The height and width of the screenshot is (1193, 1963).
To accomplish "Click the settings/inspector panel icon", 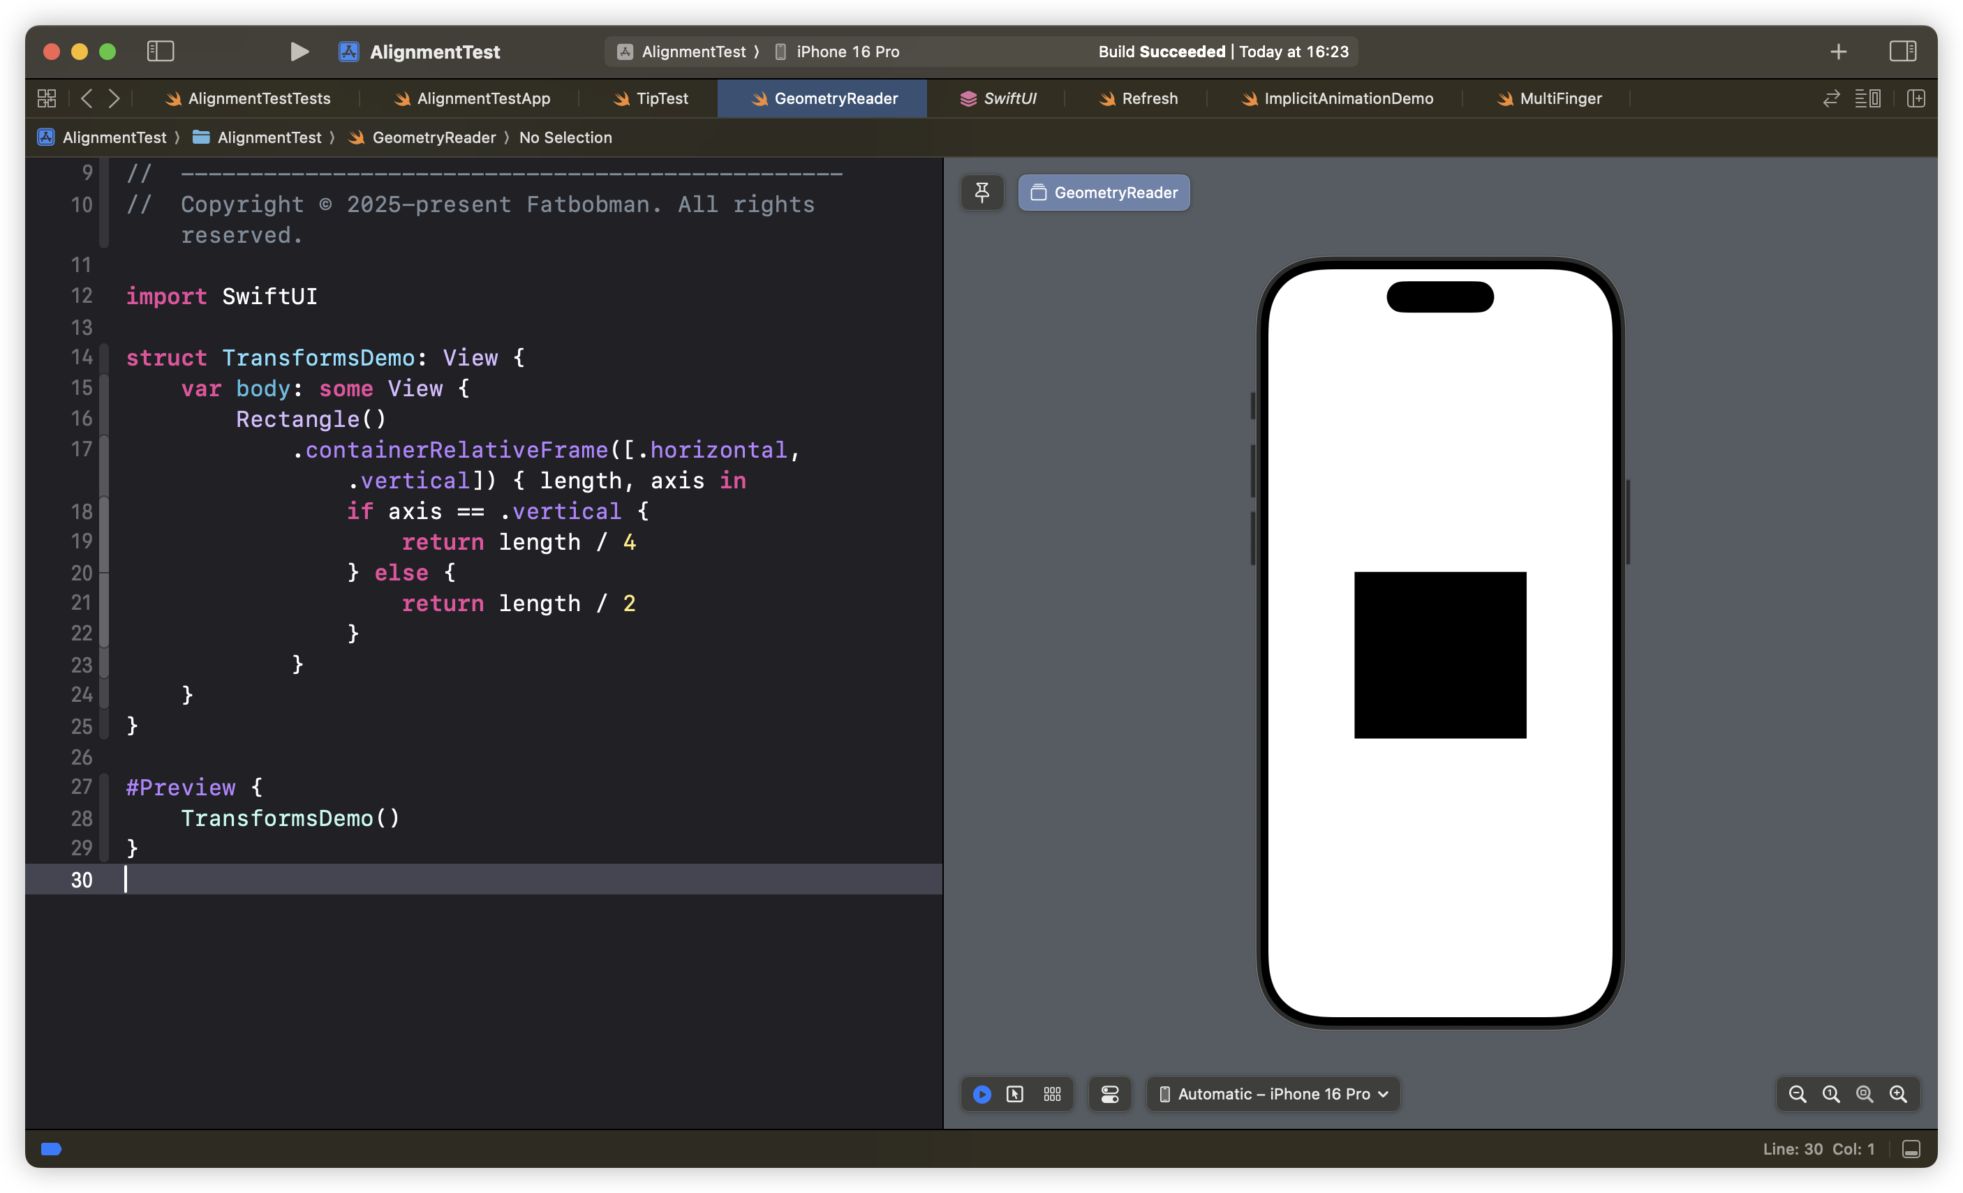I will 1903,50.
